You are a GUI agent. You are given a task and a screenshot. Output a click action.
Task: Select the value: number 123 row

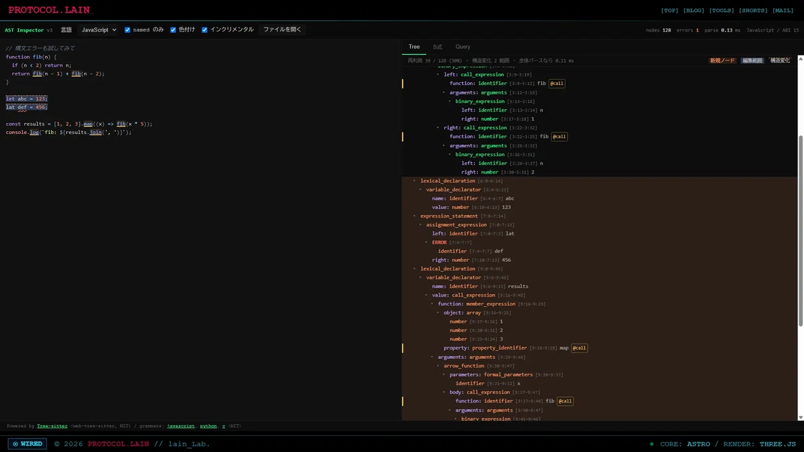(600, 207)
